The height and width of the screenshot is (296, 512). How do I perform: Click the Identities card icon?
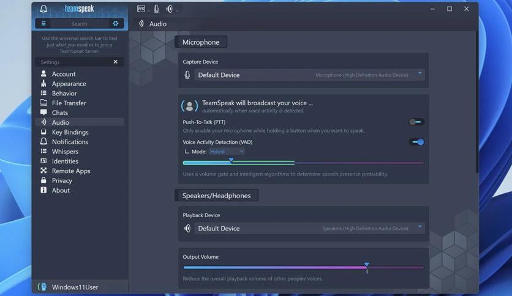click(x=43, y=161)
